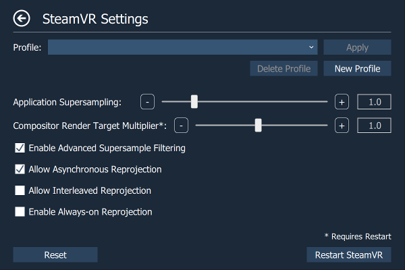Click the Reset button
The image size is (405, 270).
55,254
